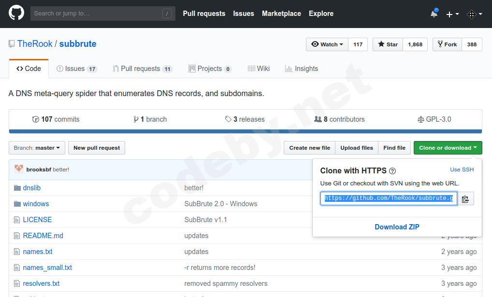492x297 pixels.
Task: Open the plus create-new menu
Action: [452, 14]
